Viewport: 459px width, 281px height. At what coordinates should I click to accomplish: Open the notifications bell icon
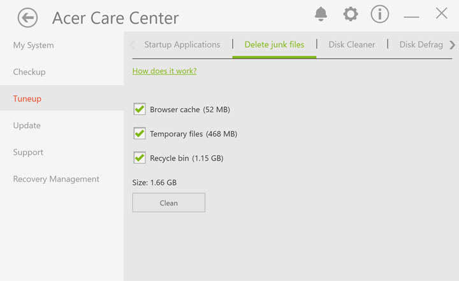tap(321, 14)
